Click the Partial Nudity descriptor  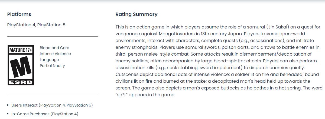click(52, 66)
